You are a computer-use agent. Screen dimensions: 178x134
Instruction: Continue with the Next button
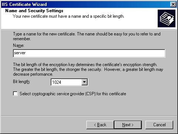coord(128,125)
